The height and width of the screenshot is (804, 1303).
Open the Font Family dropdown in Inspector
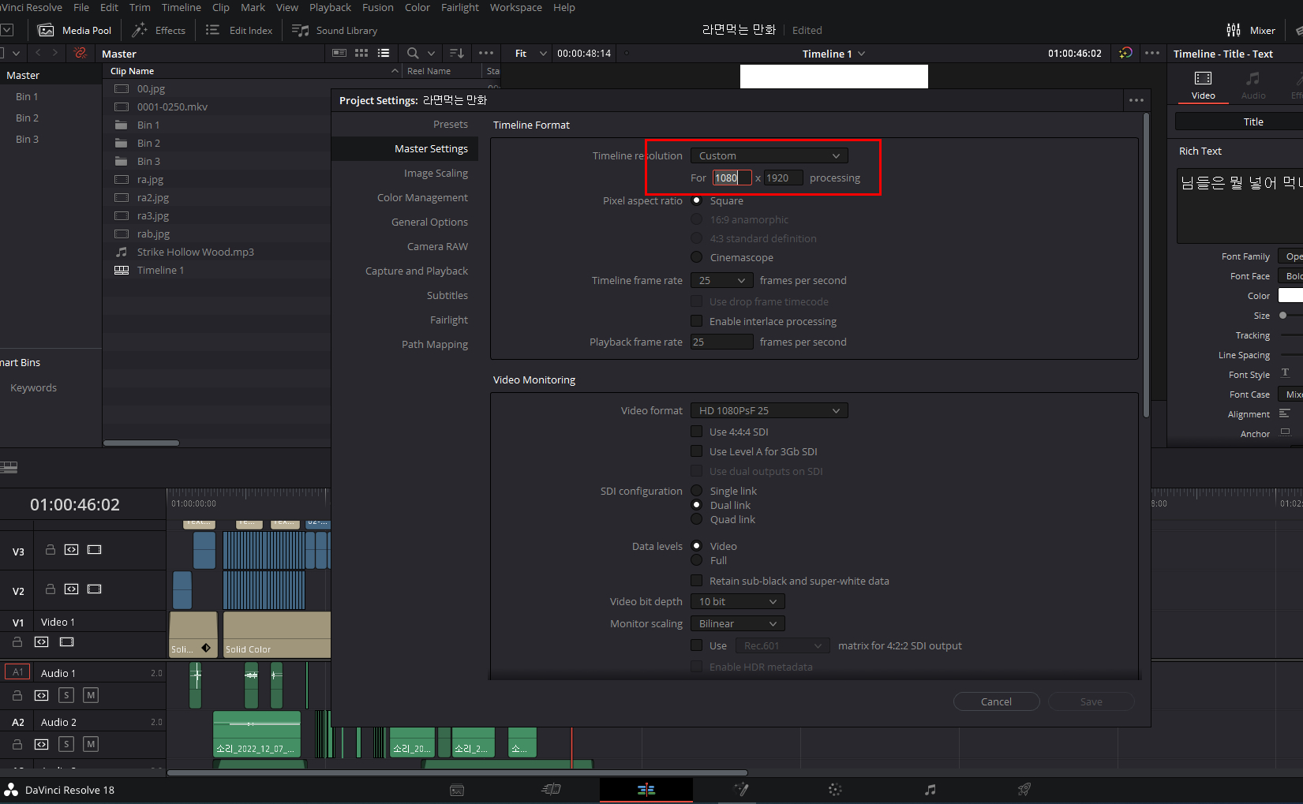(1290, 256)
